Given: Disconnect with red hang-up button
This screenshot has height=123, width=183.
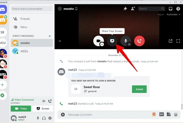Looking at the screenshot, I should [x=139, y=41].
